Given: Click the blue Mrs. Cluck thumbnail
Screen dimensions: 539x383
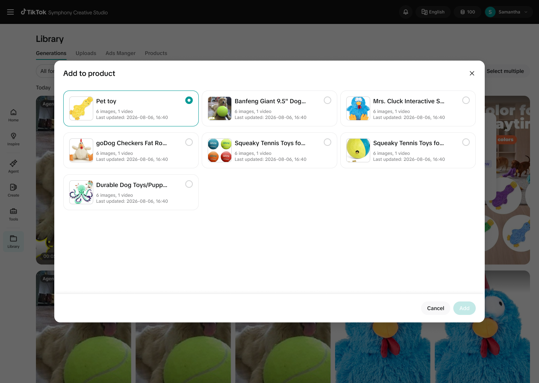Looking at the screenshot, I should pos(358,108).
